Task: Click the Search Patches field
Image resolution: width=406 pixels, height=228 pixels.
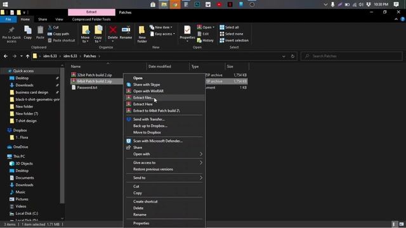Action: pos(351,56)
